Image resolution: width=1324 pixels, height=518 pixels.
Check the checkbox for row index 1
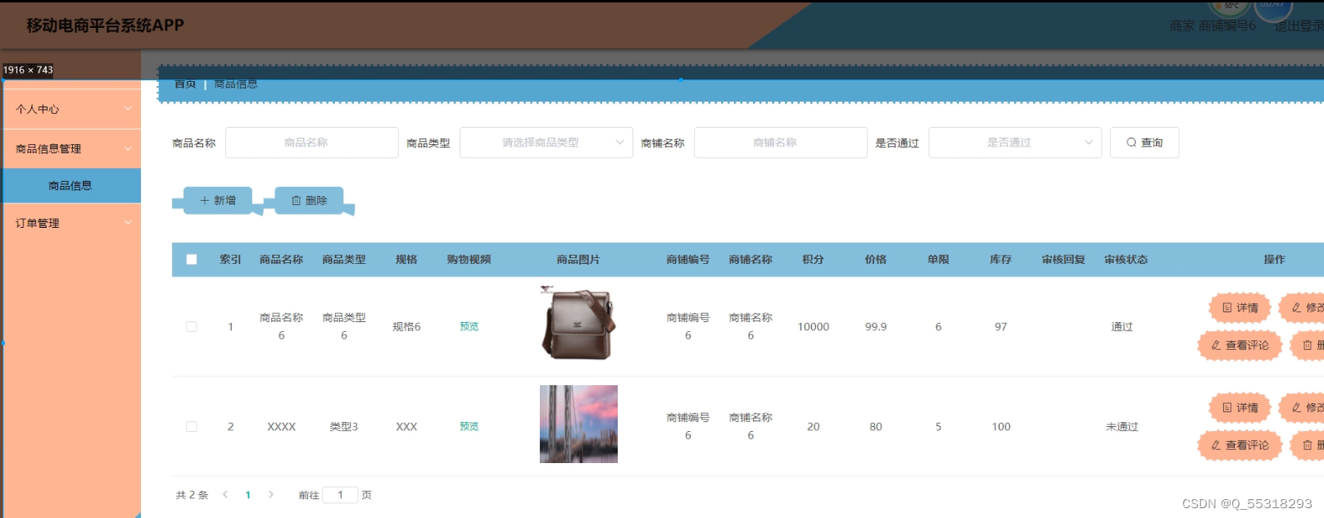(192, 327)
